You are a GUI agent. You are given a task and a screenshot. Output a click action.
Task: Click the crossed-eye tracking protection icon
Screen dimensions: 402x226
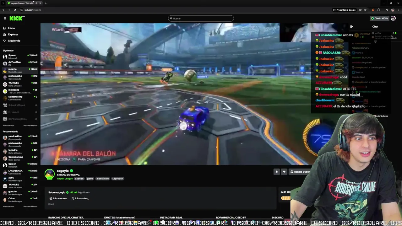[x=360, y=10]
